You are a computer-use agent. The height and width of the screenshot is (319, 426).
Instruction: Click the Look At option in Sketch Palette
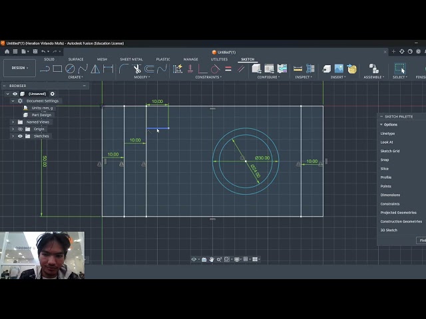(x=387, y=142)
